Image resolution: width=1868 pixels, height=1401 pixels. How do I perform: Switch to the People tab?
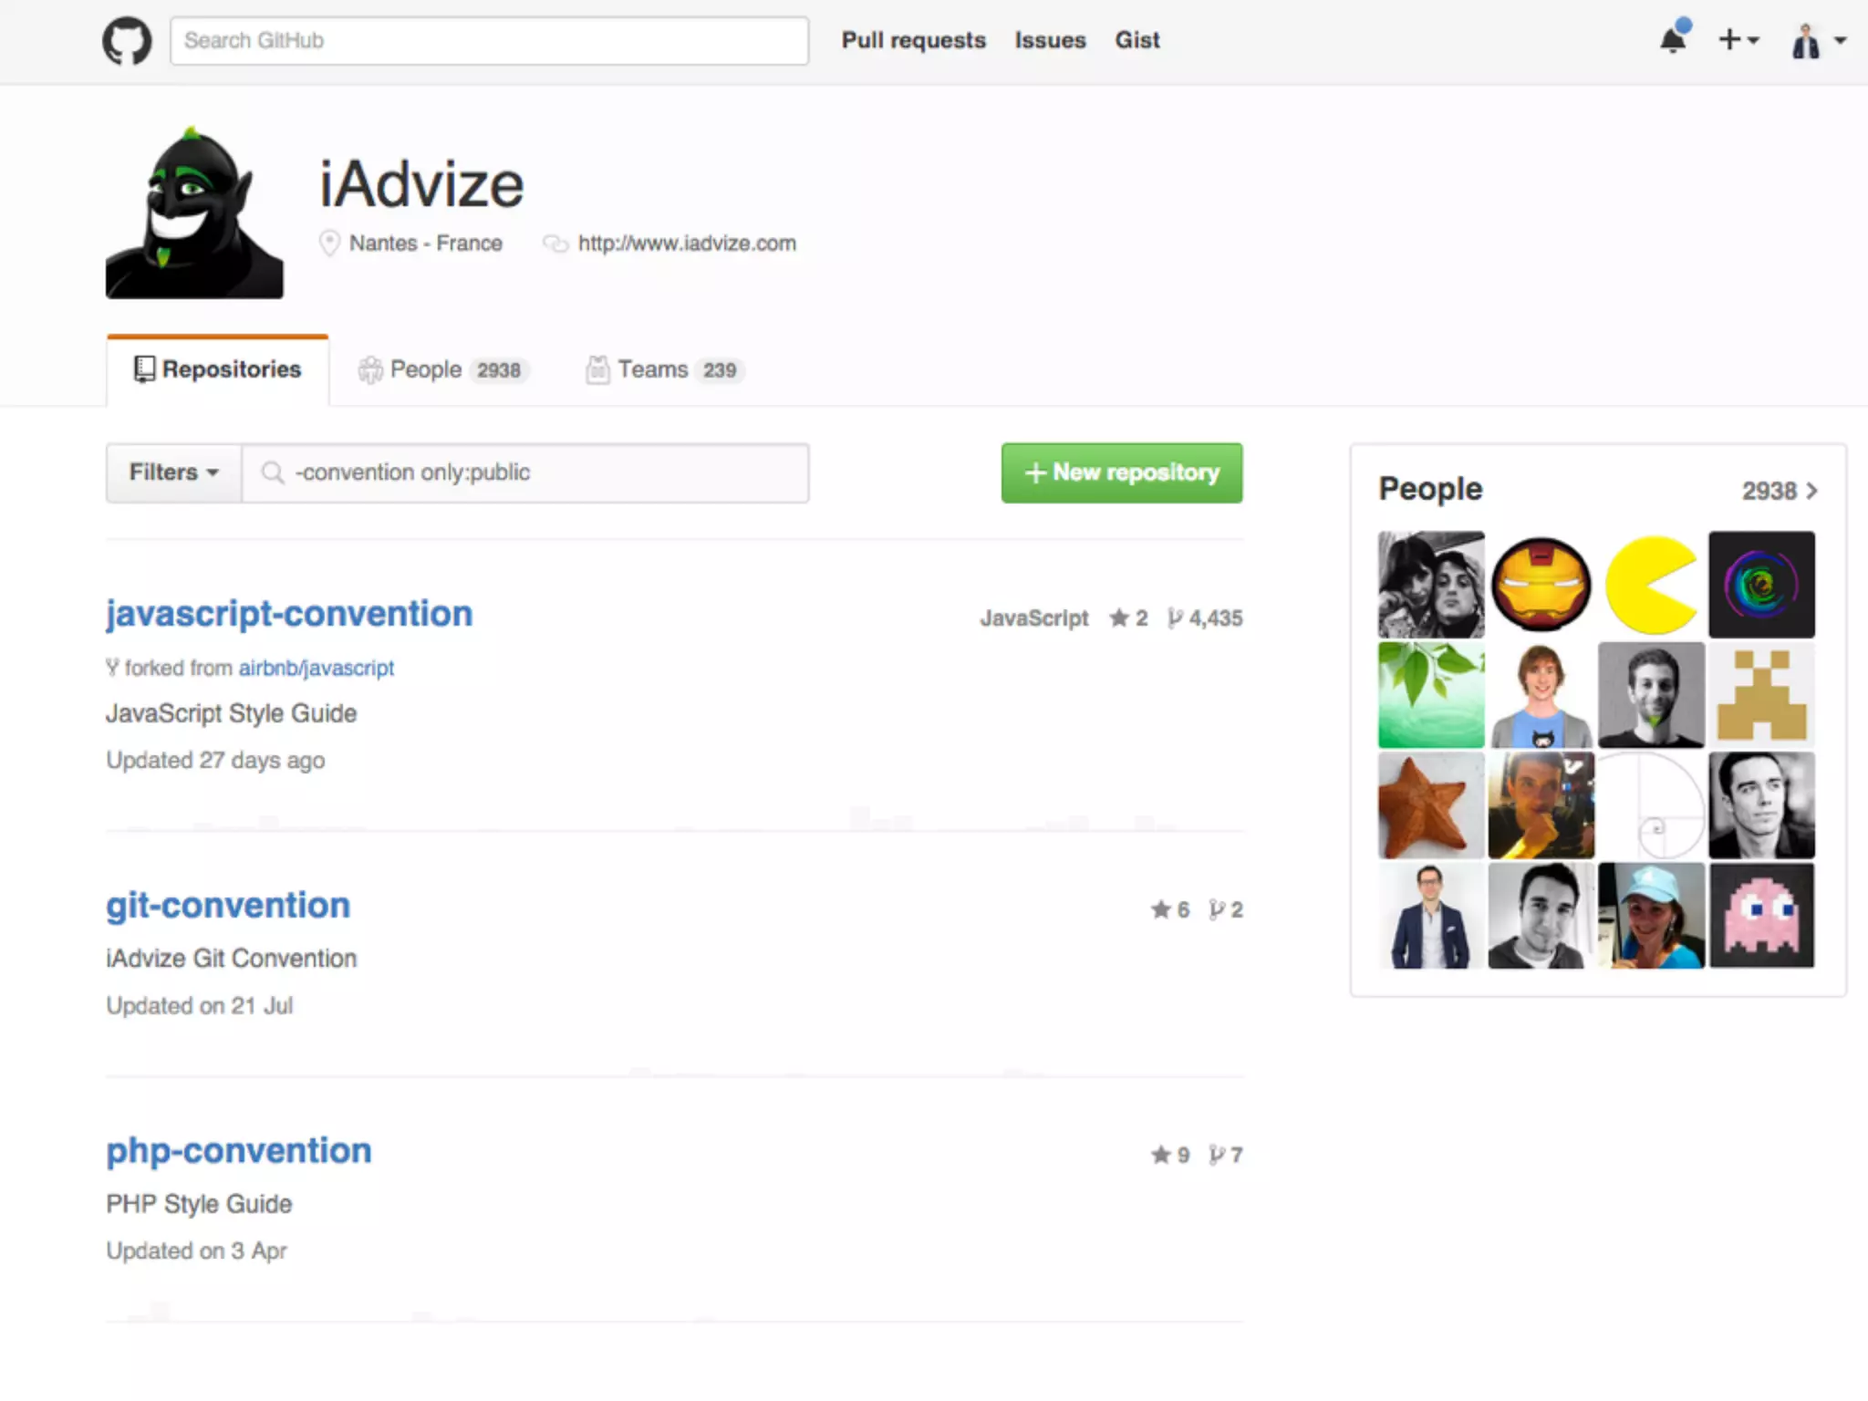pyautogui.click(x=443, y=369)
